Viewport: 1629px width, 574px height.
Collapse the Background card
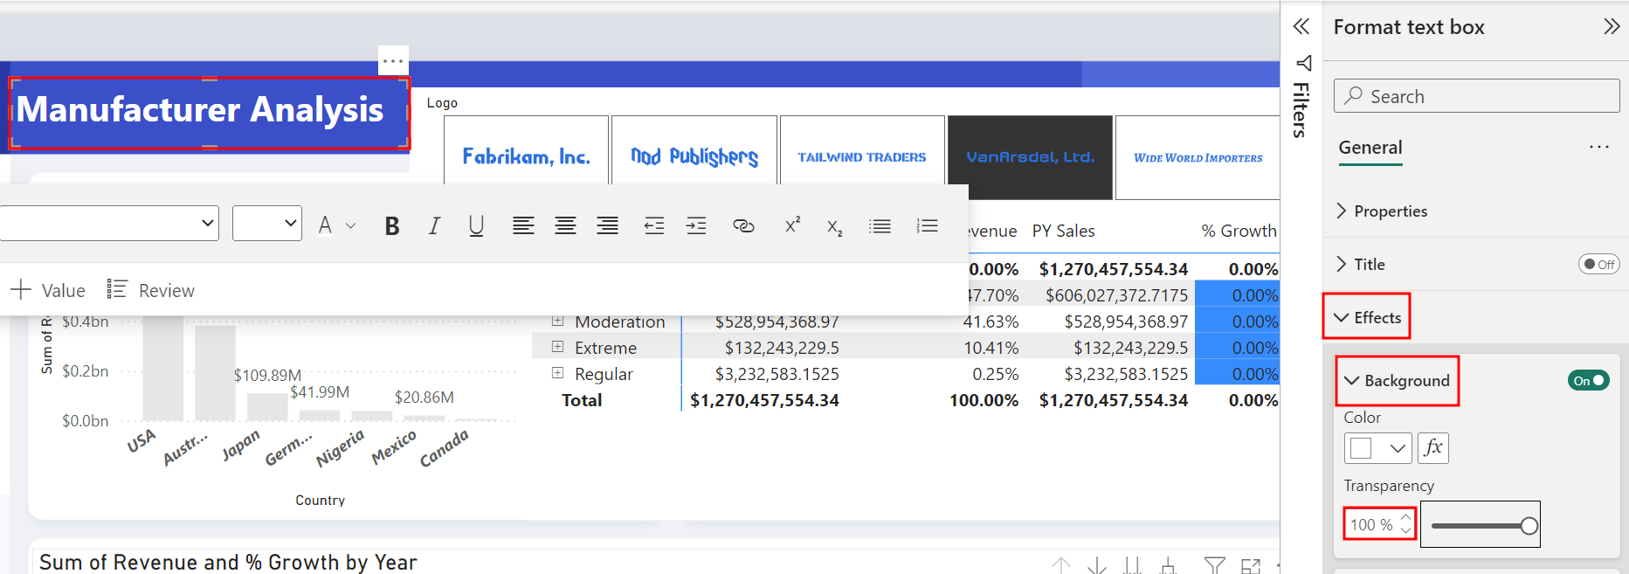[1397, 380]
